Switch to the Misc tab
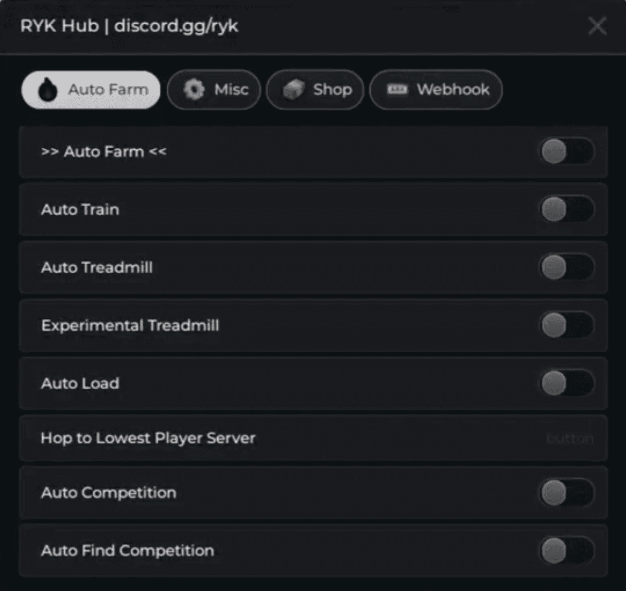626x591 pixels. click(214, 90)
